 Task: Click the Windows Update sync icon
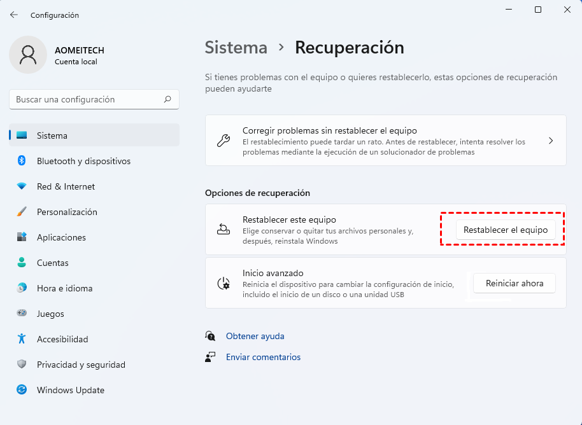click(x=22, y=390)
